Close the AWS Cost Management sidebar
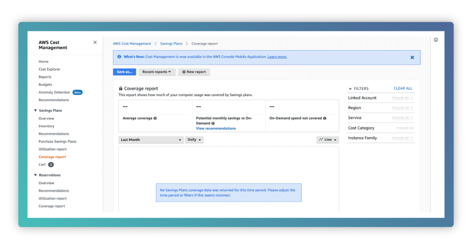 (x=95, y=42)
